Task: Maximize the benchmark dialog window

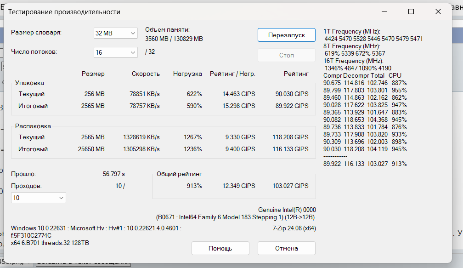Action: point(411,12)
